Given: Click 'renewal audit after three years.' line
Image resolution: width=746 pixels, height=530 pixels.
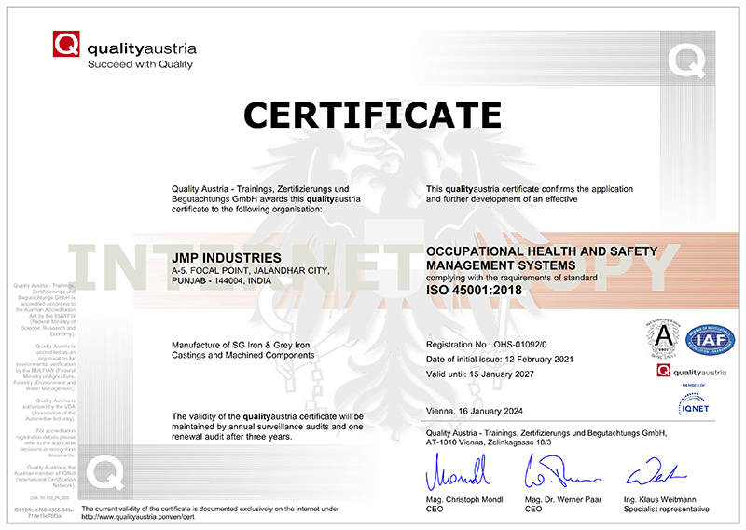Looking at the screenshot, I should (231, 437).
